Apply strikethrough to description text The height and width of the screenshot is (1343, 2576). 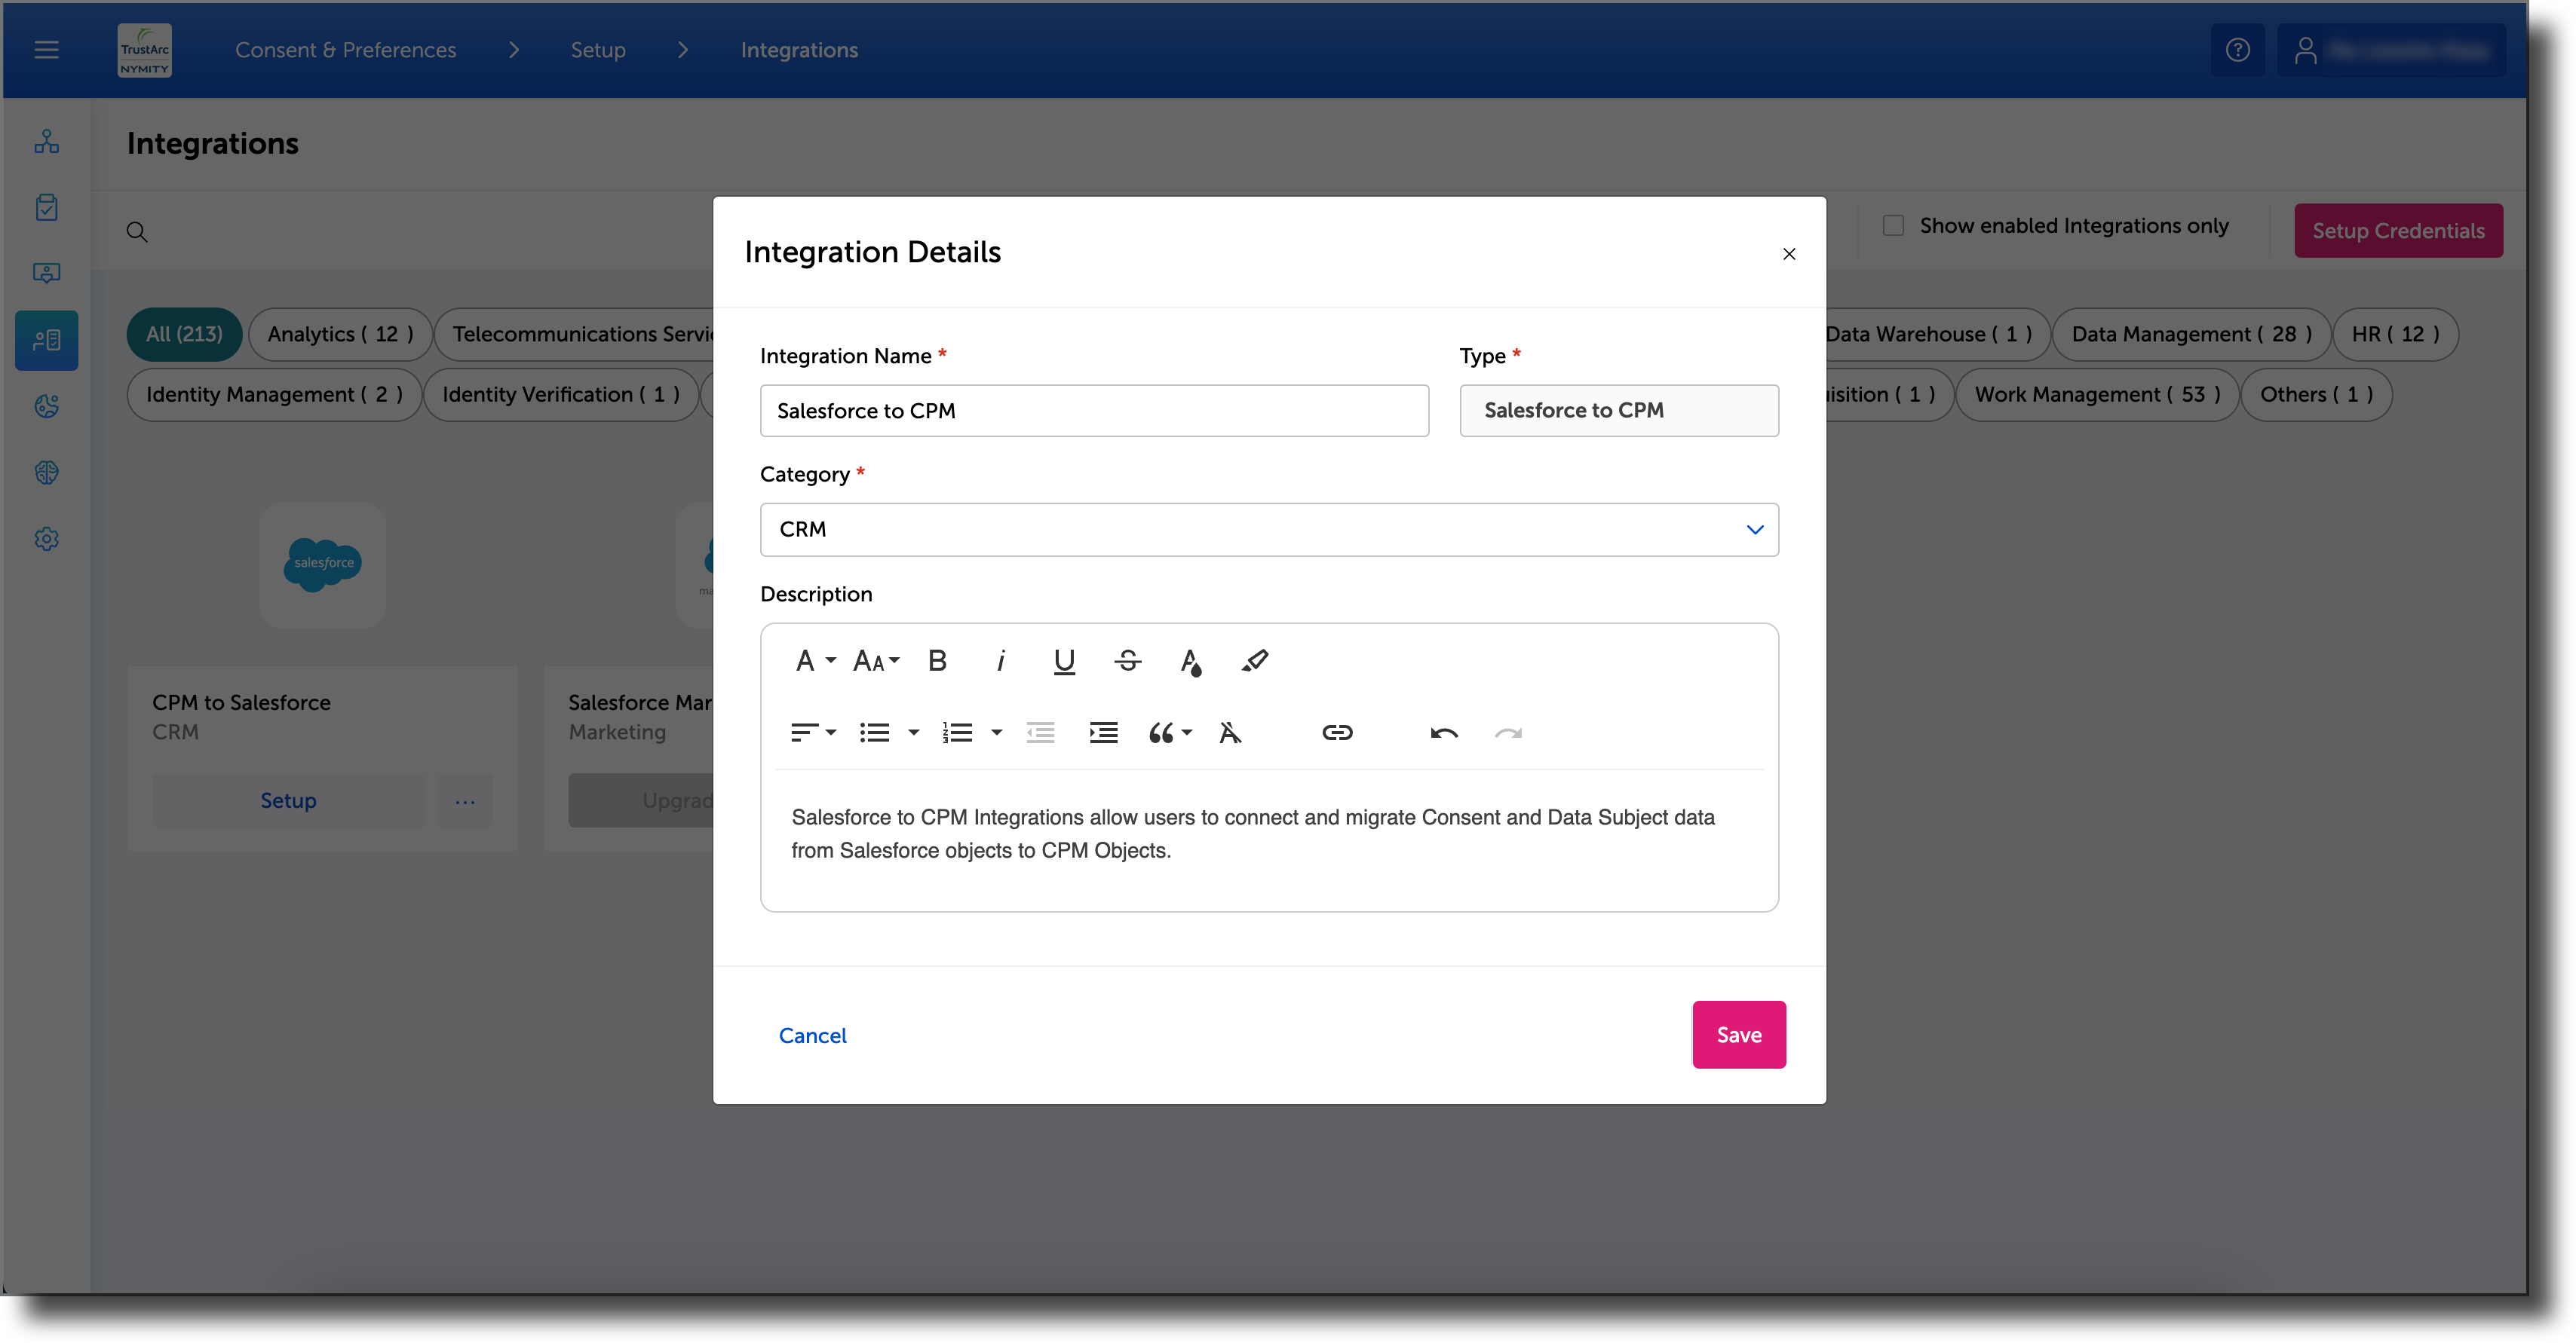[1127, 660]
